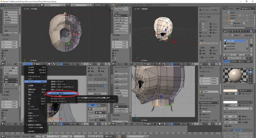The width and height of the screenshot is (256, 138).
Task: Open the ランバート diffuse shader dropdown
Action: point(245,91)
